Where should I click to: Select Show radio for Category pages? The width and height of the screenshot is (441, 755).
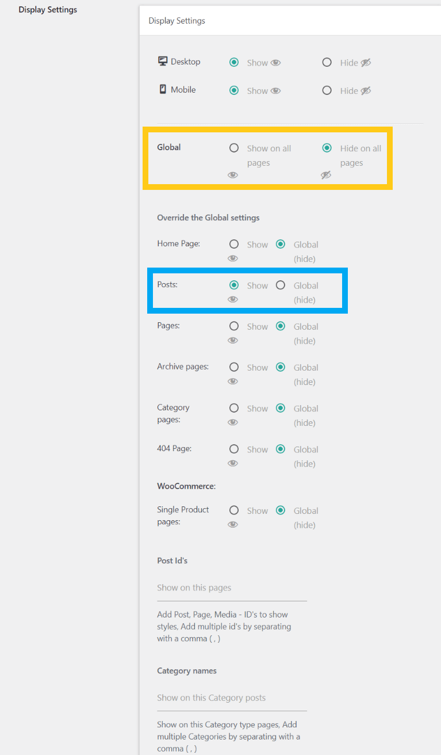pyautogui.click(x=234, y=408)
